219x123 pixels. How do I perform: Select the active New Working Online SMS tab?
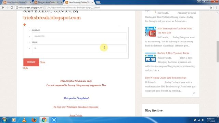pos(79,2)
